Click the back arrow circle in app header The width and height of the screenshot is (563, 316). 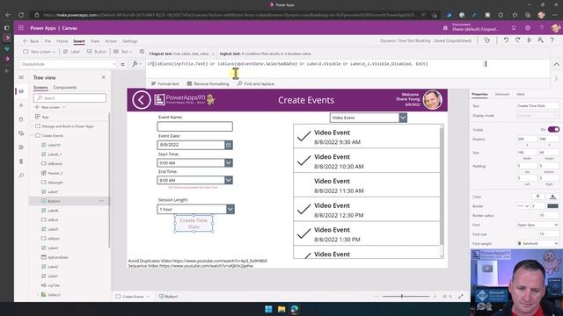click(x=141, y=100)
